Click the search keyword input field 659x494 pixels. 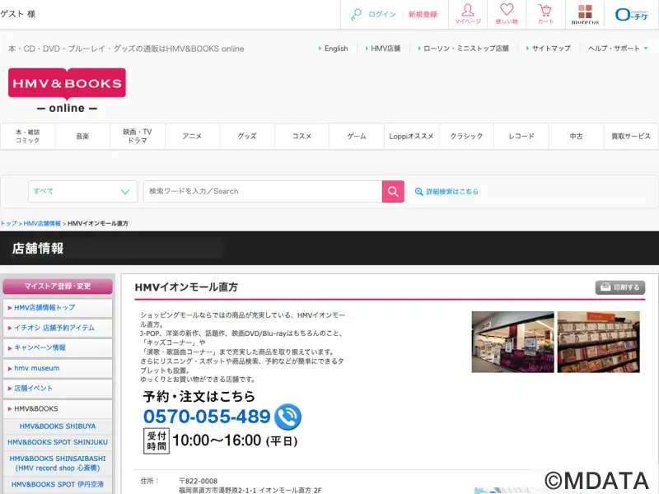[263, 192]
